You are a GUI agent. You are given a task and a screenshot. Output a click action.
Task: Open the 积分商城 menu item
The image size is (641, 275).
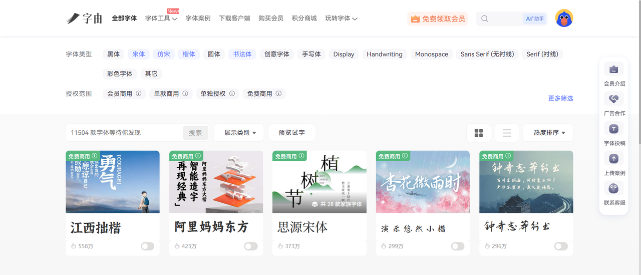coord(304,18)
